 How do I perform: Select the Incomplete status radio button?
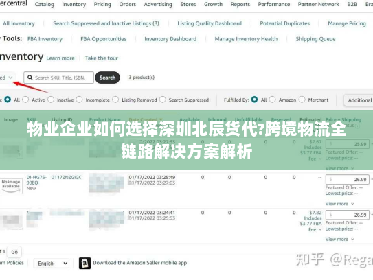point(80,100)
